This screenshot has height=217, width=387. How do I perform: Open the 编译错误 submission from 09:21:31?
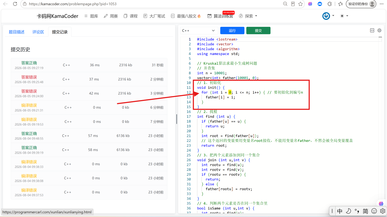(x=89, y=108)
